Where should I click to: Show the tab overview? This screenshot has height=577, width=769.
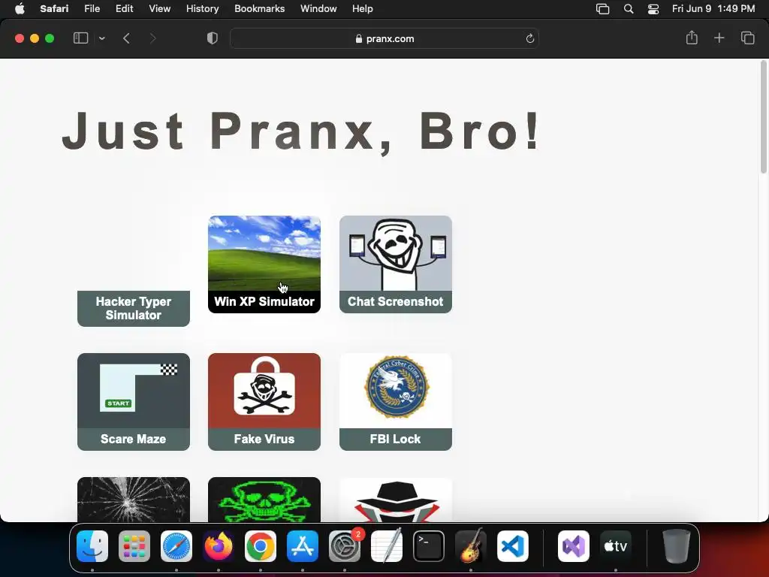tap(747, 38)
